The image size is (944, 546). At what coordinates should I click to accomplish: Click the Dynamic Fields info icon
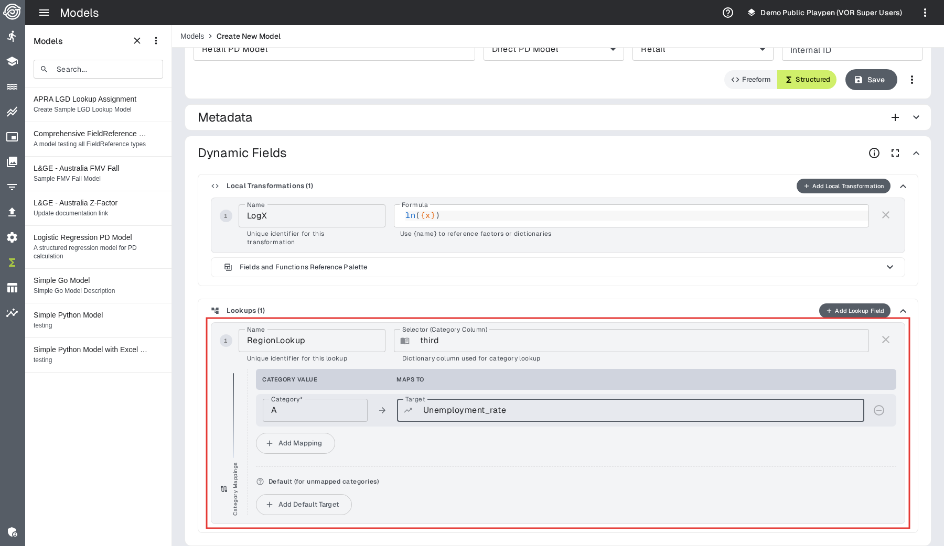click(874, 153)
